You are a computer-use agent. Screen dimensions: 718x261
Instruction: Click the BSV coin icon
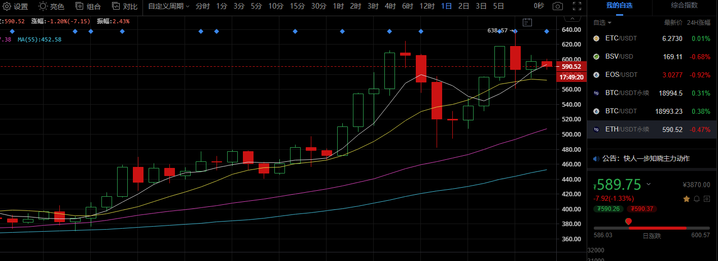click(x=597, y=57)
